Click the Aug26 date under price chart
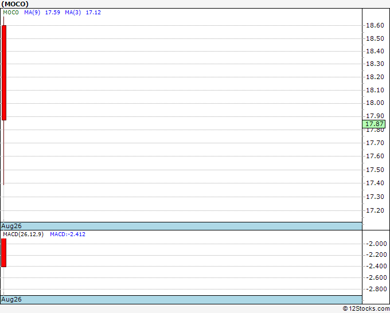The image size is (390, 313). [x=11, y=226]
